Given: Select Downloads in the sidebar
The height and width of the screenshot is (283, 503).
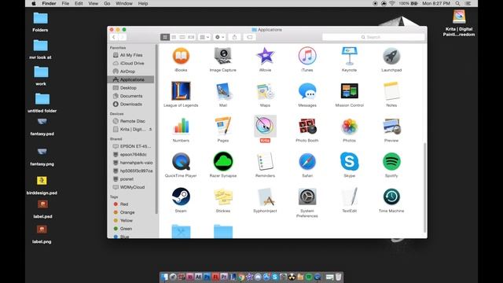Looking at the screenshot, I should click(131, 105).
